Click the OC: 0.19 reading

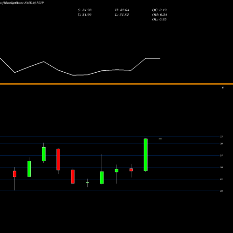tap(159, 10)
